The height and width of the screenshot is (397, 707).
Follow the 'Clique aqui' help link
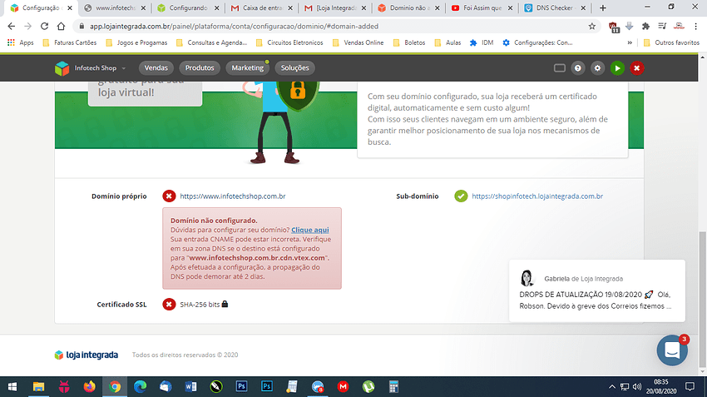[x=309, y=230]
